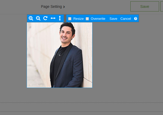Click the Overwrite label text
Image resolution: width=163 pixels, height=115 pixels.
[98, 19]
